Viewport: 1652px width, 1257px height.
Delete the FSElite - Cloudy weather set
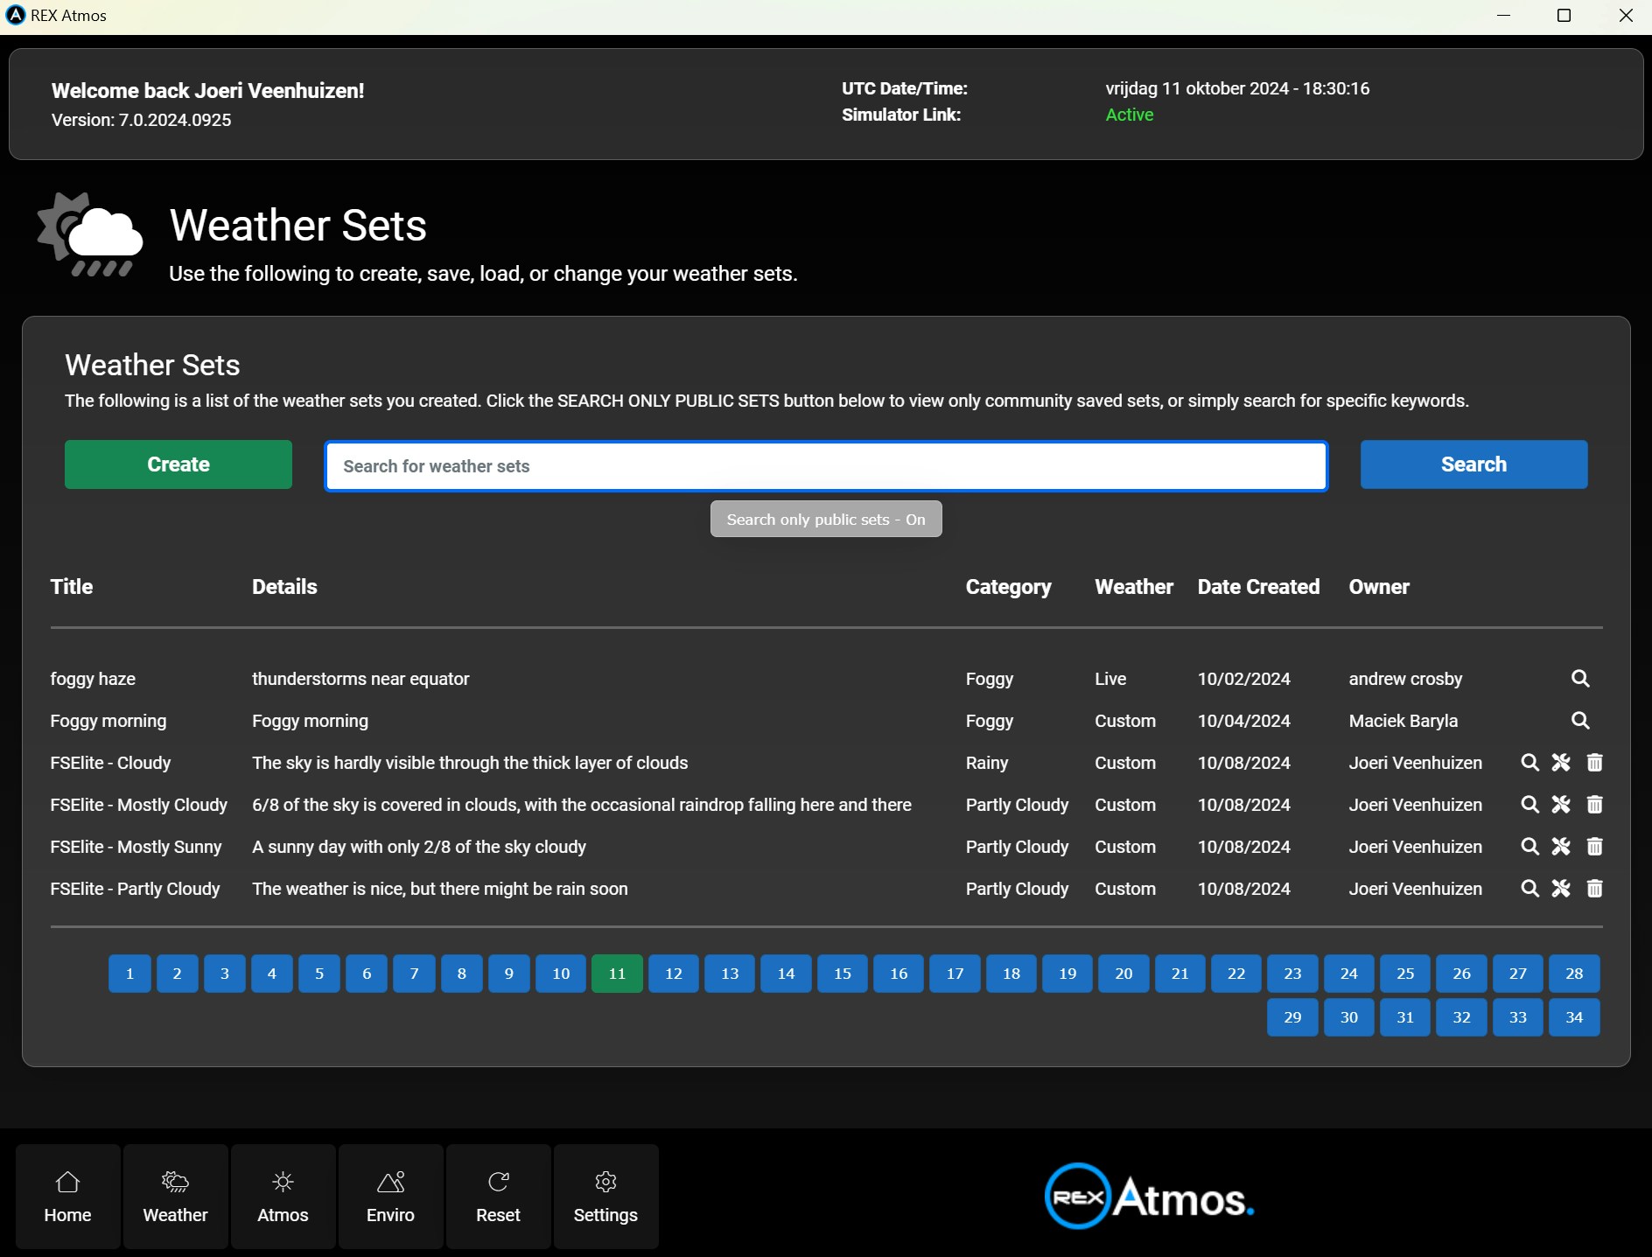1594,763
